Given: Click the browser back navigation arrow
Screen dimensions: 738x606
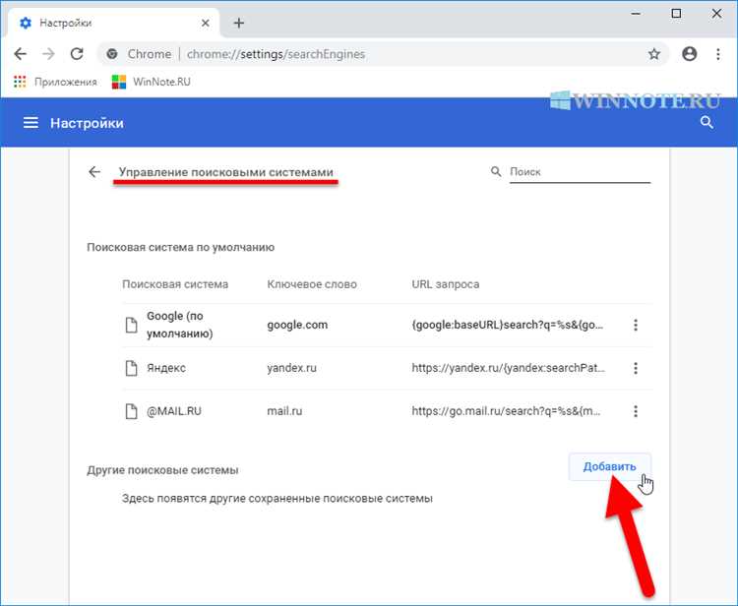Looking at the screenshot, I should 21,54.
